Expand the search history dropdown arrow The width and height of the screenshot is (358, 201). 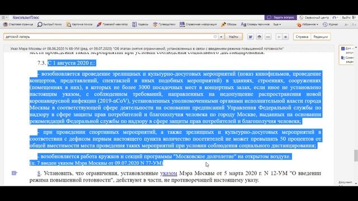(221, 37)
